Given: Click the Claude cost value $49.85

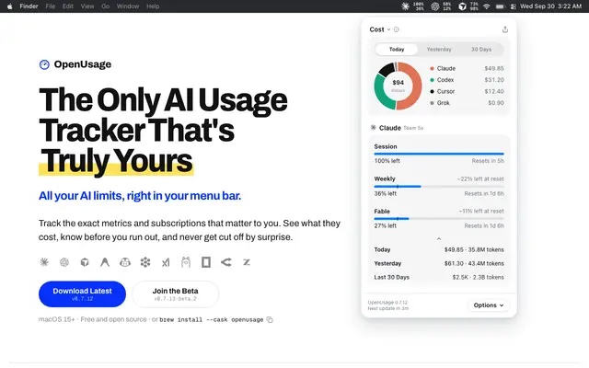Looking at the screenshot, I should [x=494, y=68].
